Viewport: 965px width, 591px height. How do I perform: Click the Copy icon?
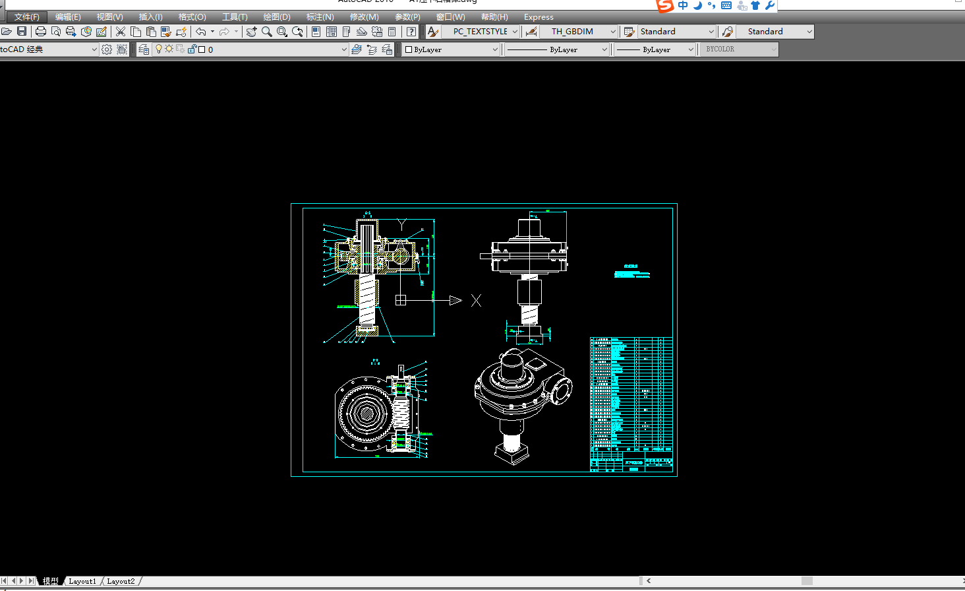136,32
